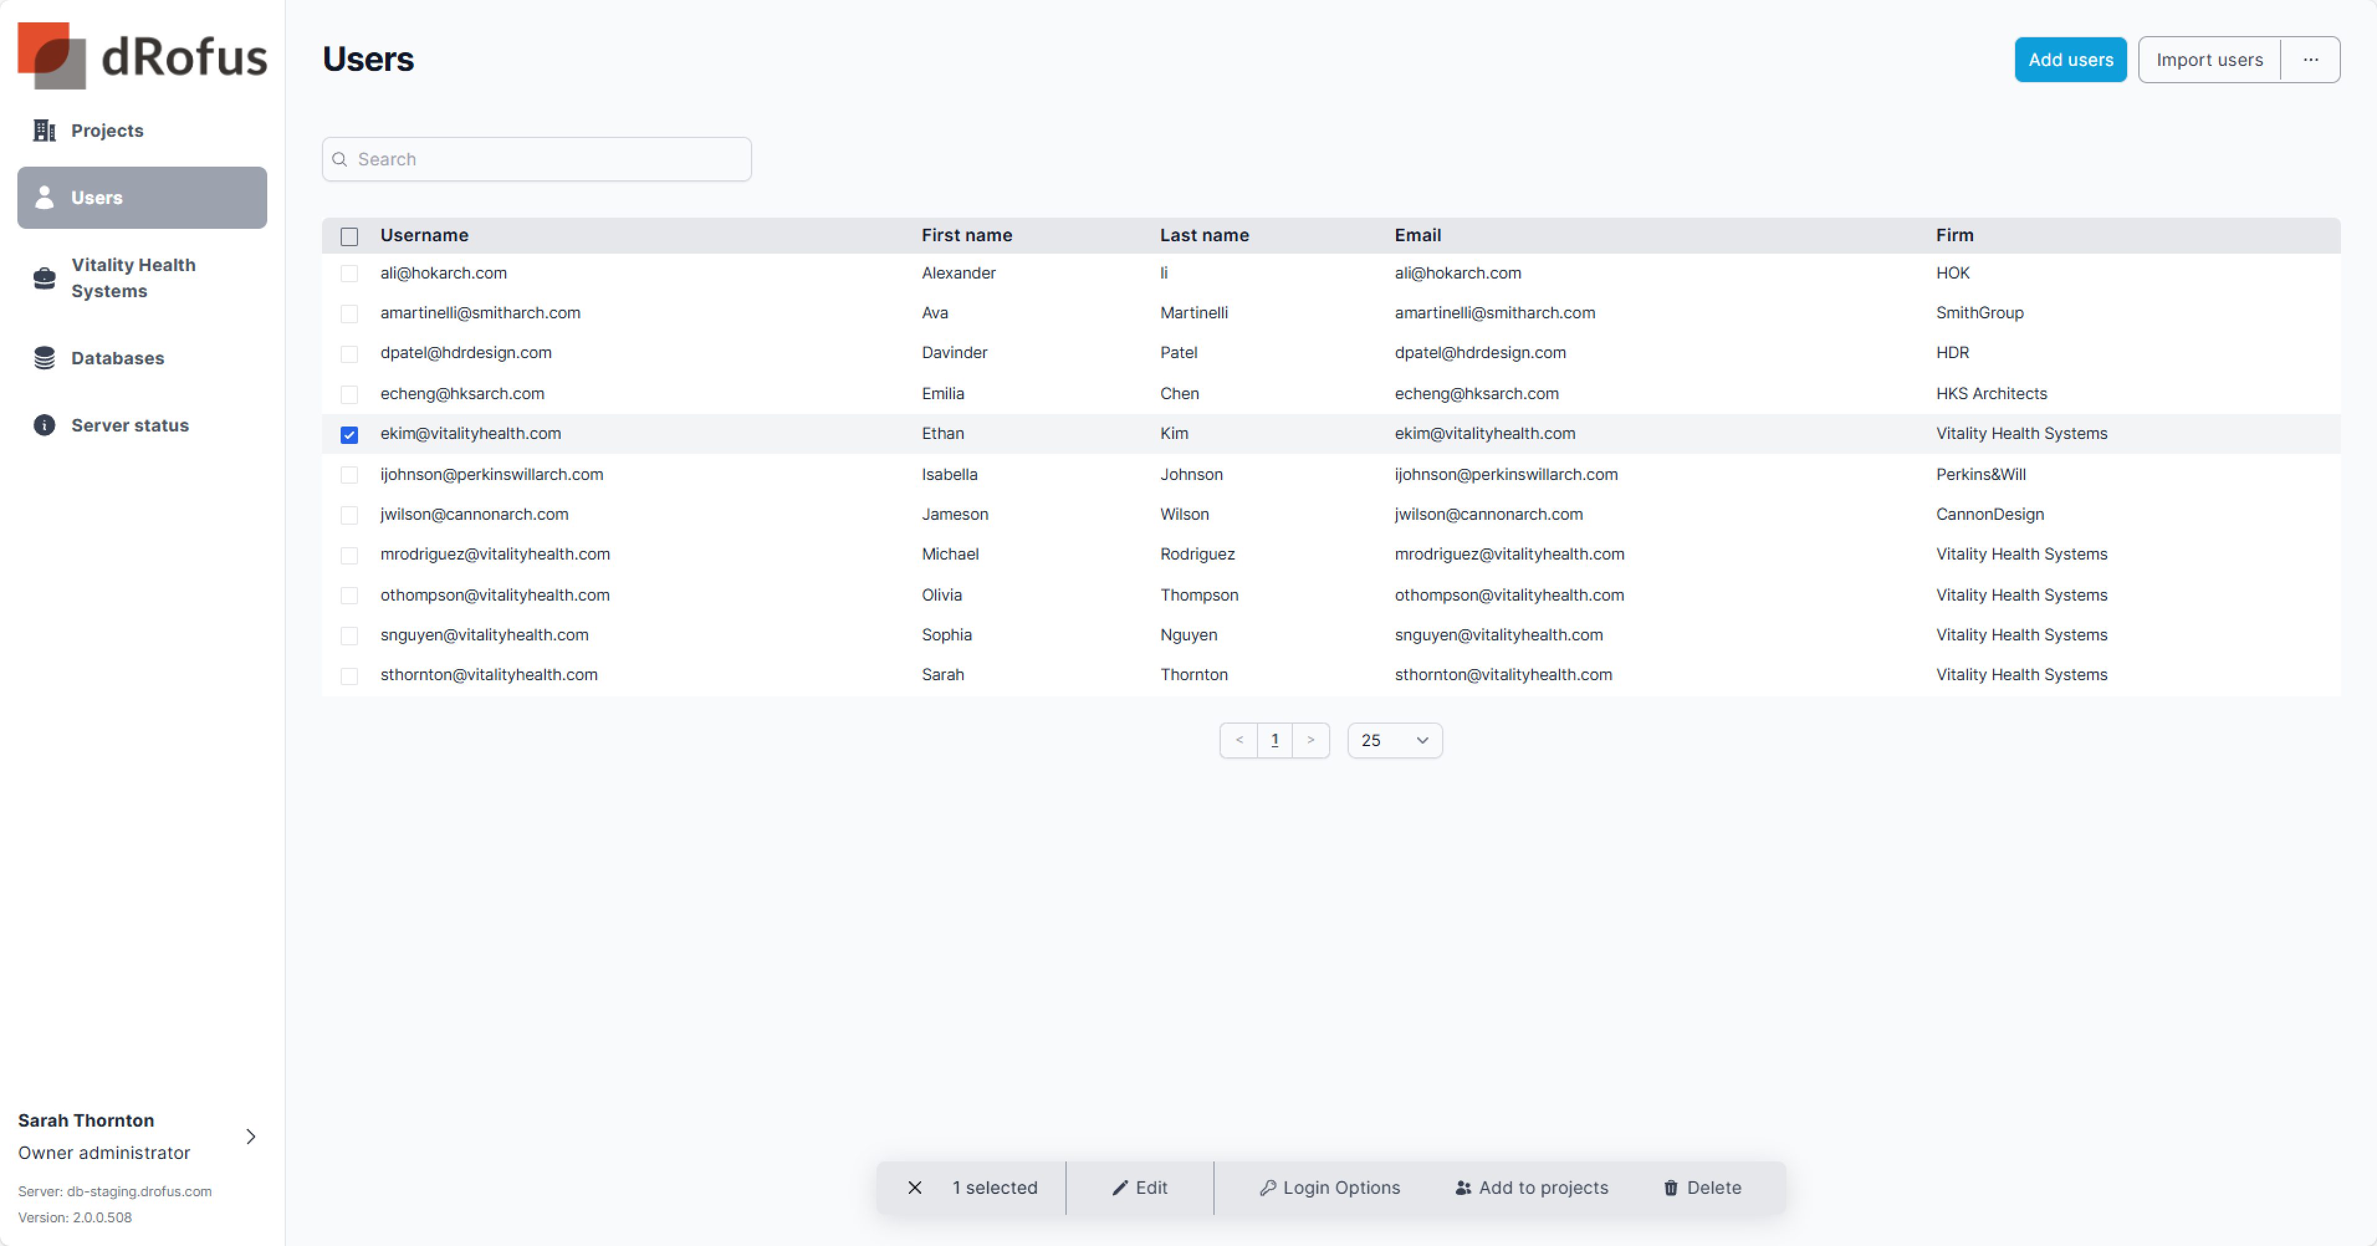Sort by the Username column header
This screenshot has height=1246, width=2377.
[423, 236]
